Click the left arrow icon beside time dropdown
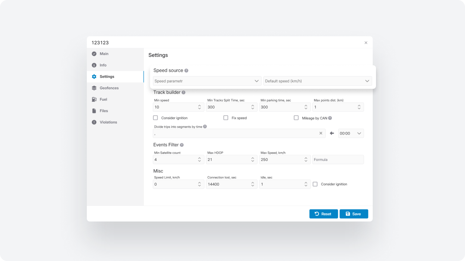 [332, 133]
